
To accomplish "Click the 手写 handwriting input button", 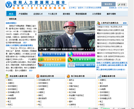I will click(x=122, y=5).
